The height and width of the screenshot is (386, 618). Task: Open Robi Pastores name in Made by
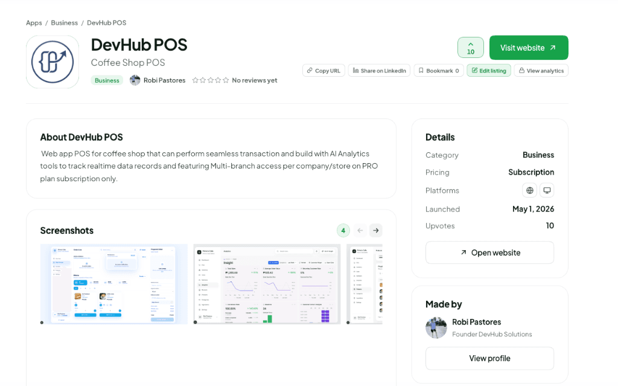tap(477, 322)
